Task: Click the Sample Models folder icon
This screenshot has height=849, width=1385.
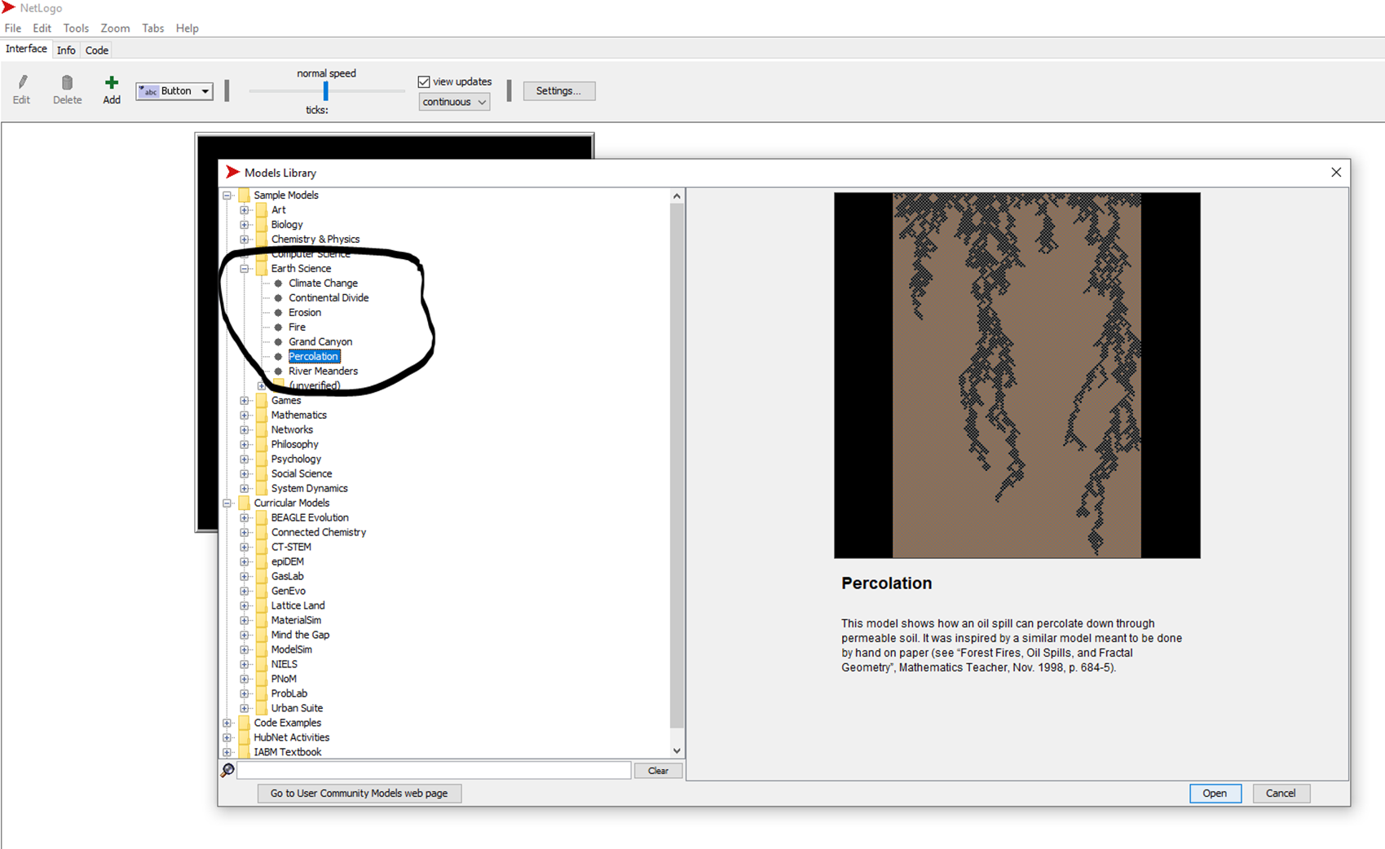Action: [x=244, y=195]
